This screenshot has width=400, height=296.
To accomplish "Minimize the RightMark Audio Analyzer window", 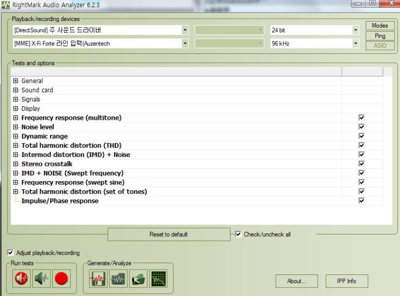I will (359, 3).
